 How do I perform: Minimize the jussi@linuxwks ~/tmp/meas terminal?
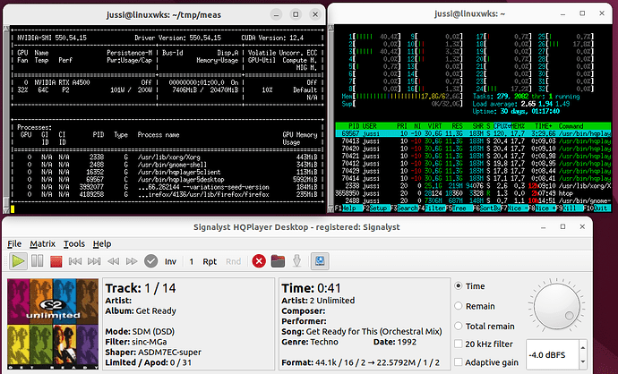[276, 15]
